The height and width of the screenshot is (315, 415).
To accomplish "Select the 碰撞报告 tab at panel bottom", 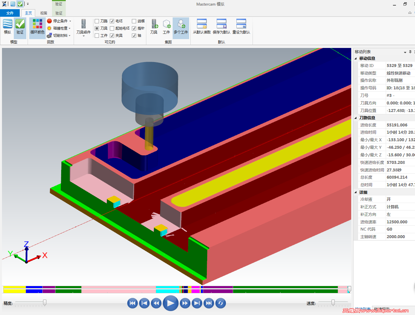I will 382,309.
